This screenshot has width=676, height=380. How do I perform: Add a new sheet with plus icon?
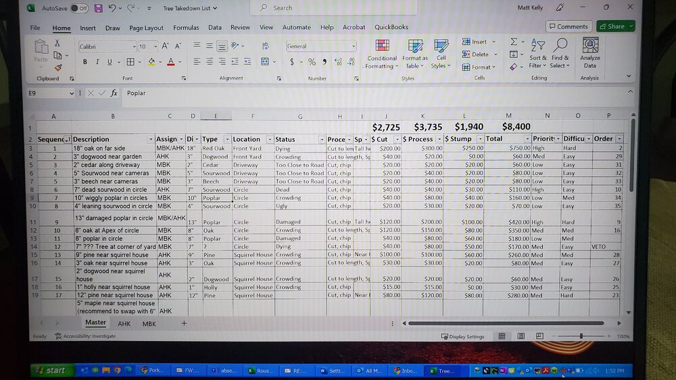[183, 324]
